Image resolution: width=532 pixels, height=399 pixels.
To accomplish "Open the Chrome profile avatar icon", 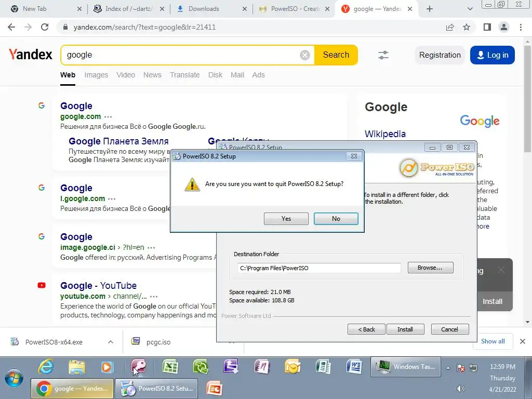I will [504, 27].
